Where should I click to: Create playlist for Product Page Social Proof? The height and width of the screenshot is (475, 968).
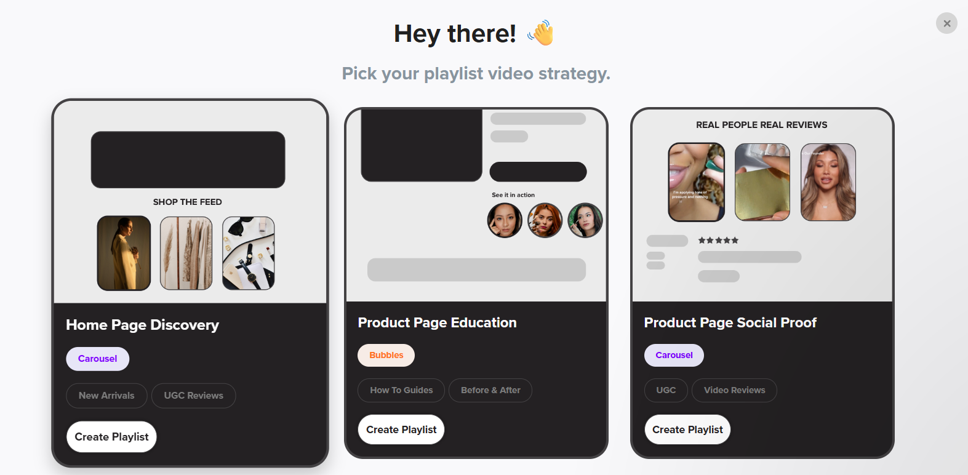(687, 429)
